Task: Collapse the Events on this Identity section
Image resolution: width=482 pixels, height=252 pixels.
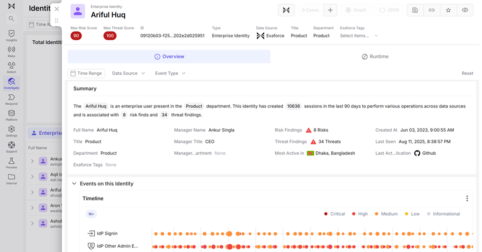Action: (74, 184)
